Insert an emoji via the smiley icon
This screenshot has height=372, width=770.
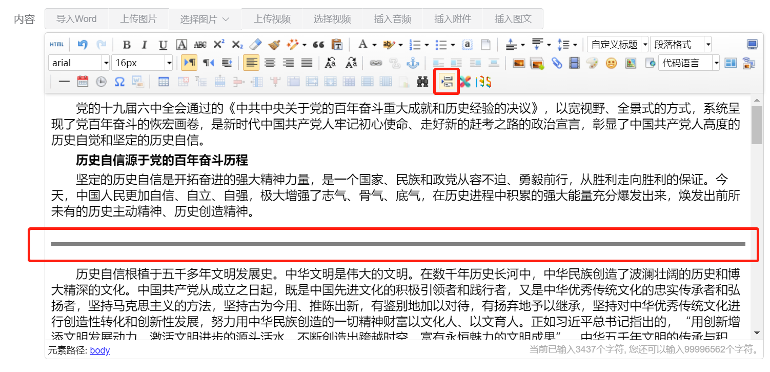611,62
